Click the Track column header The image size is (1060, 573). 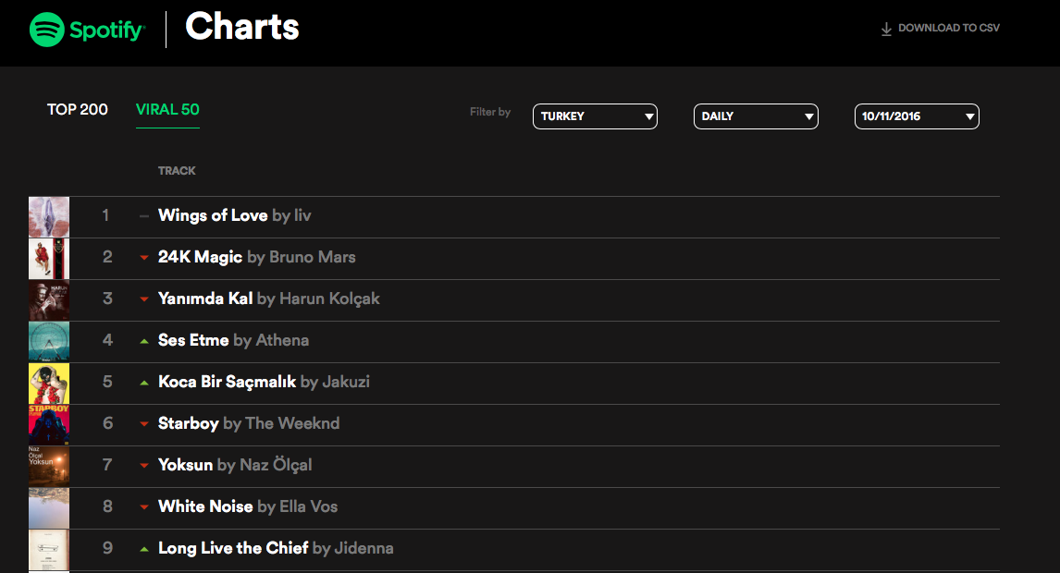[x=177, y=171]
